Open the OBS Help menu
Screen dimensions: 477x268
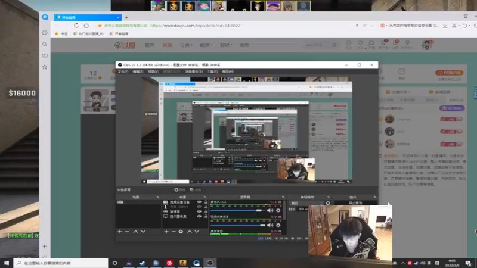(228, 71)
